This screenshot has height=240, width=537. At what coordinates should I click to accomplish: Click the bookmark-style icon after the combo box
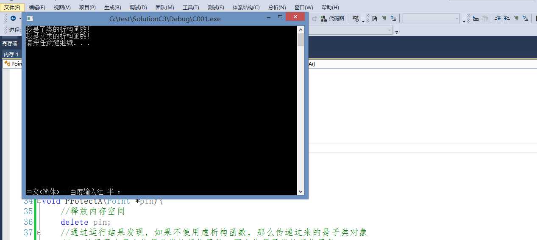pos(476,18)
